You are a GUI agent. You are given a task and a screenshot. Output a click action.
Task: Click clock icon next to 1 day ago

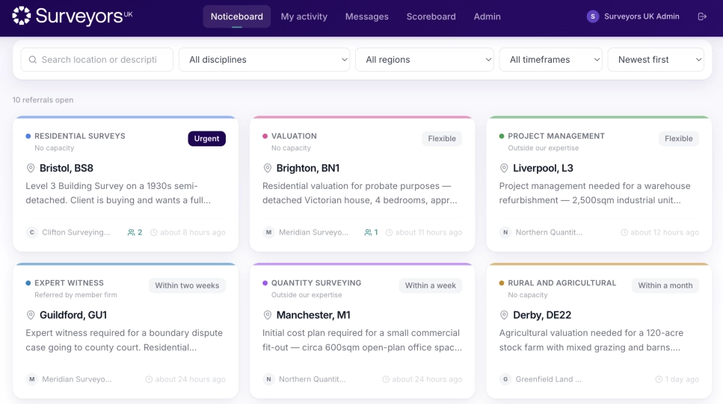659,379
